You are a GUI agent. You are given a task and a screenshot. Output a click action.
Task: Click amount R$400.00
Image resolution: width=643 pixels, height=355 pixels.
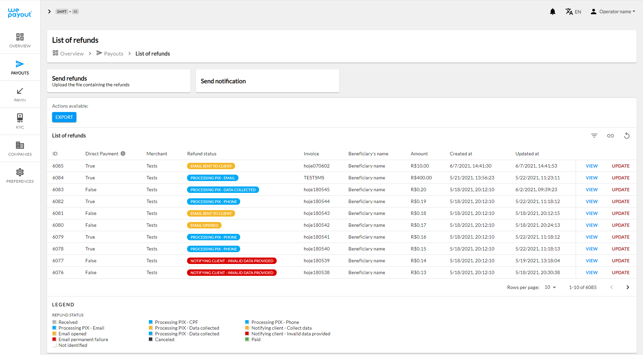[x=421, y=178]
